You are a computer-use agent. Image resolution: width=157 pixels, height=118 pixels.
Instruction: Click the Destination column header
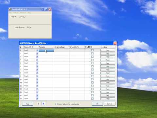[x=61, y=47]
